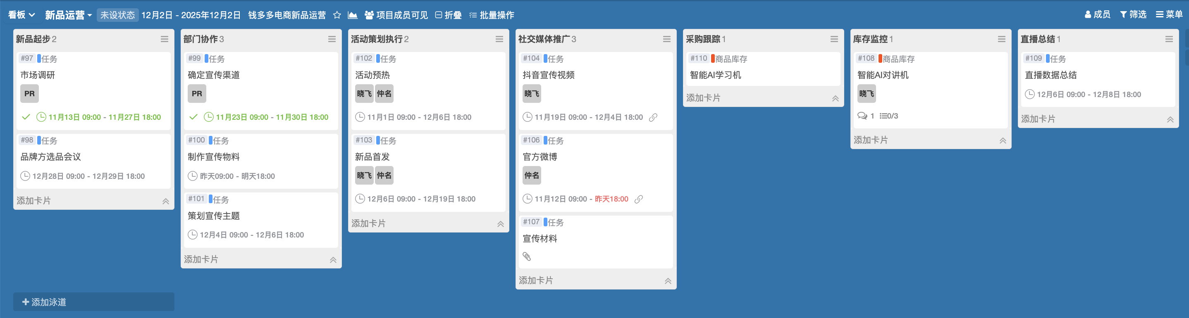Toggle completion check on 确定宣传渠道 card
Screen dimensions: 1189x318
pos(193,117)
